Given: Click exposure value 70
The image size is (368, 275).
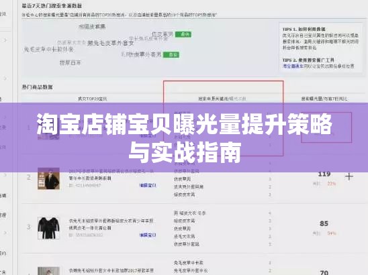Looking at the screenshot, I should [324, 272].
